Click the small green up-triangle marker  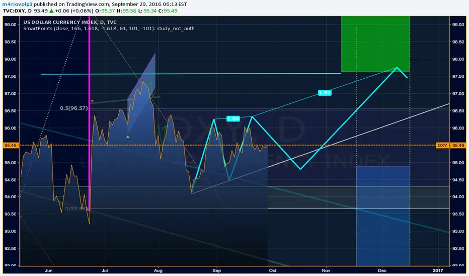click(128, 136)
